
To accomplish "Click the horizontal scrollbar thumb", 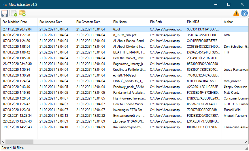I will (19, 142).
